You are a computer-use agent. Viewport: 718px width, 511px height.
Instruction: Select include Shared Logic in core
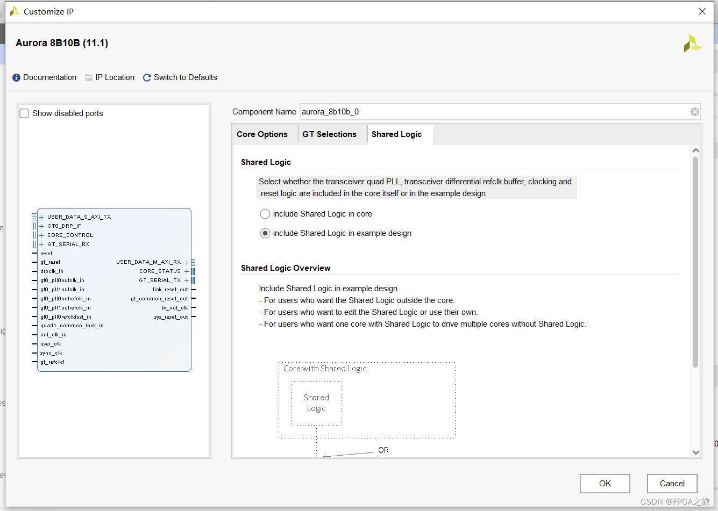coord(265,214)
